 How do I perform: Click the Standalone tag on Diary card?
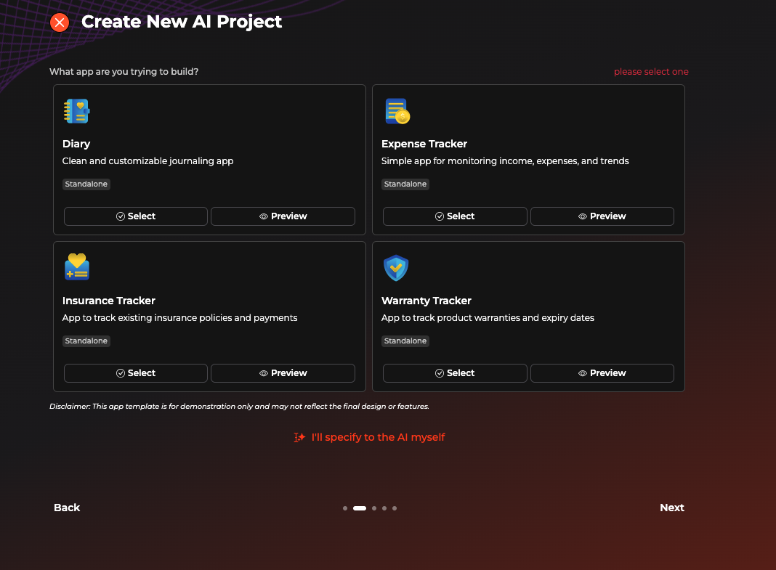pyautogui.click(x=86, y=184)
